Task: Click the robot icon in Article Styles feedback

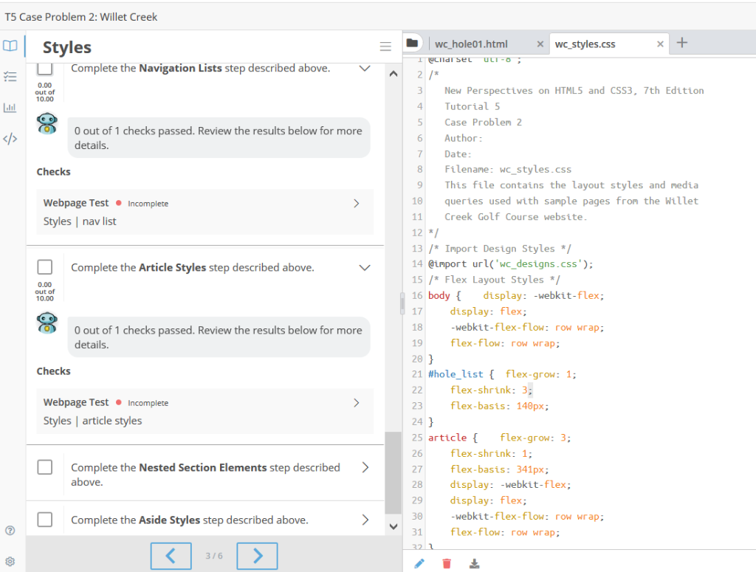Action: point(47,323)
